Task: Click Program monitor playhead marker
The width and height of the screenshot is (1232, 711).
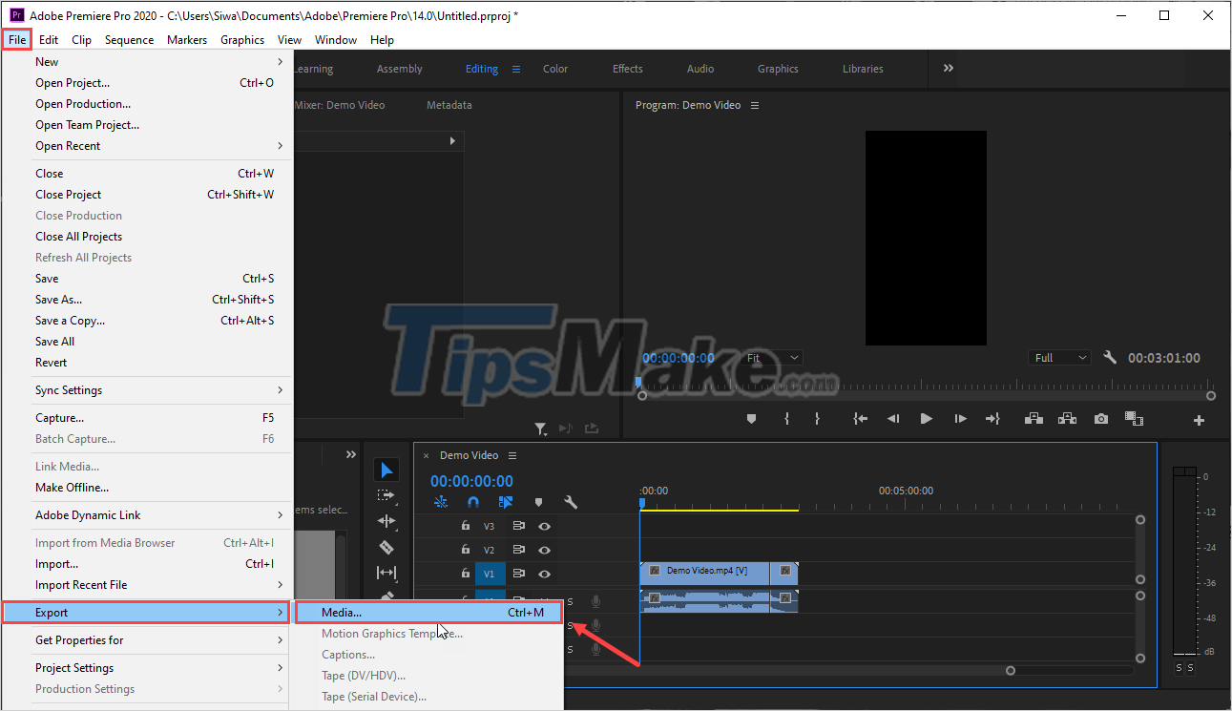Action: [x=638, y=382]
